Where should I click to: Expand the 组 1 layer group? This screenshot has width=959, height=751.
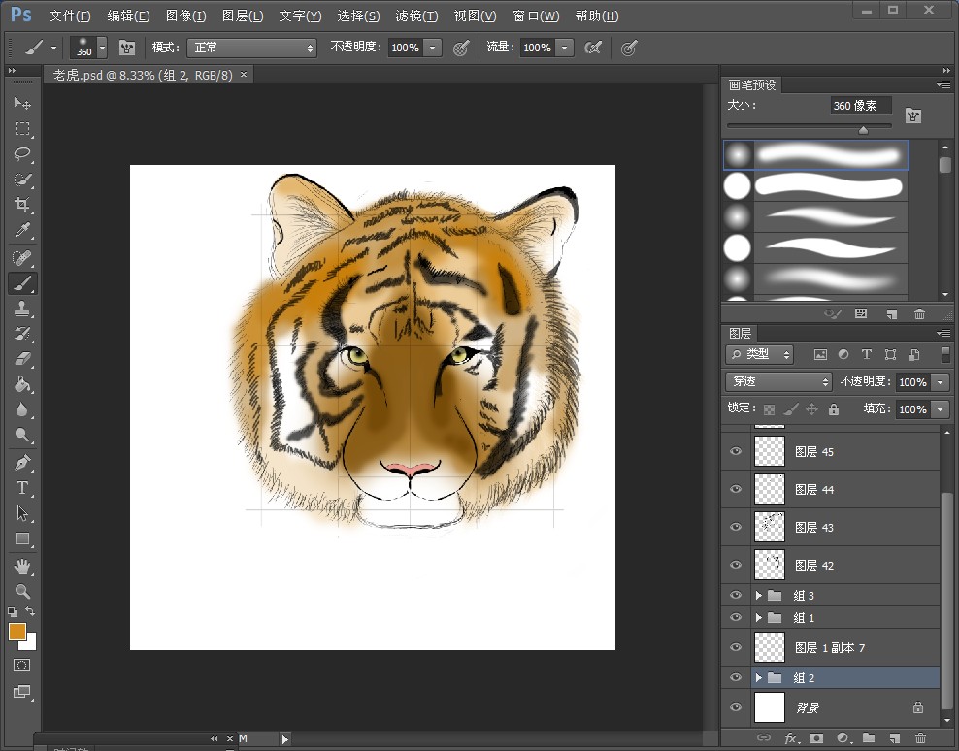click(759, 618)
